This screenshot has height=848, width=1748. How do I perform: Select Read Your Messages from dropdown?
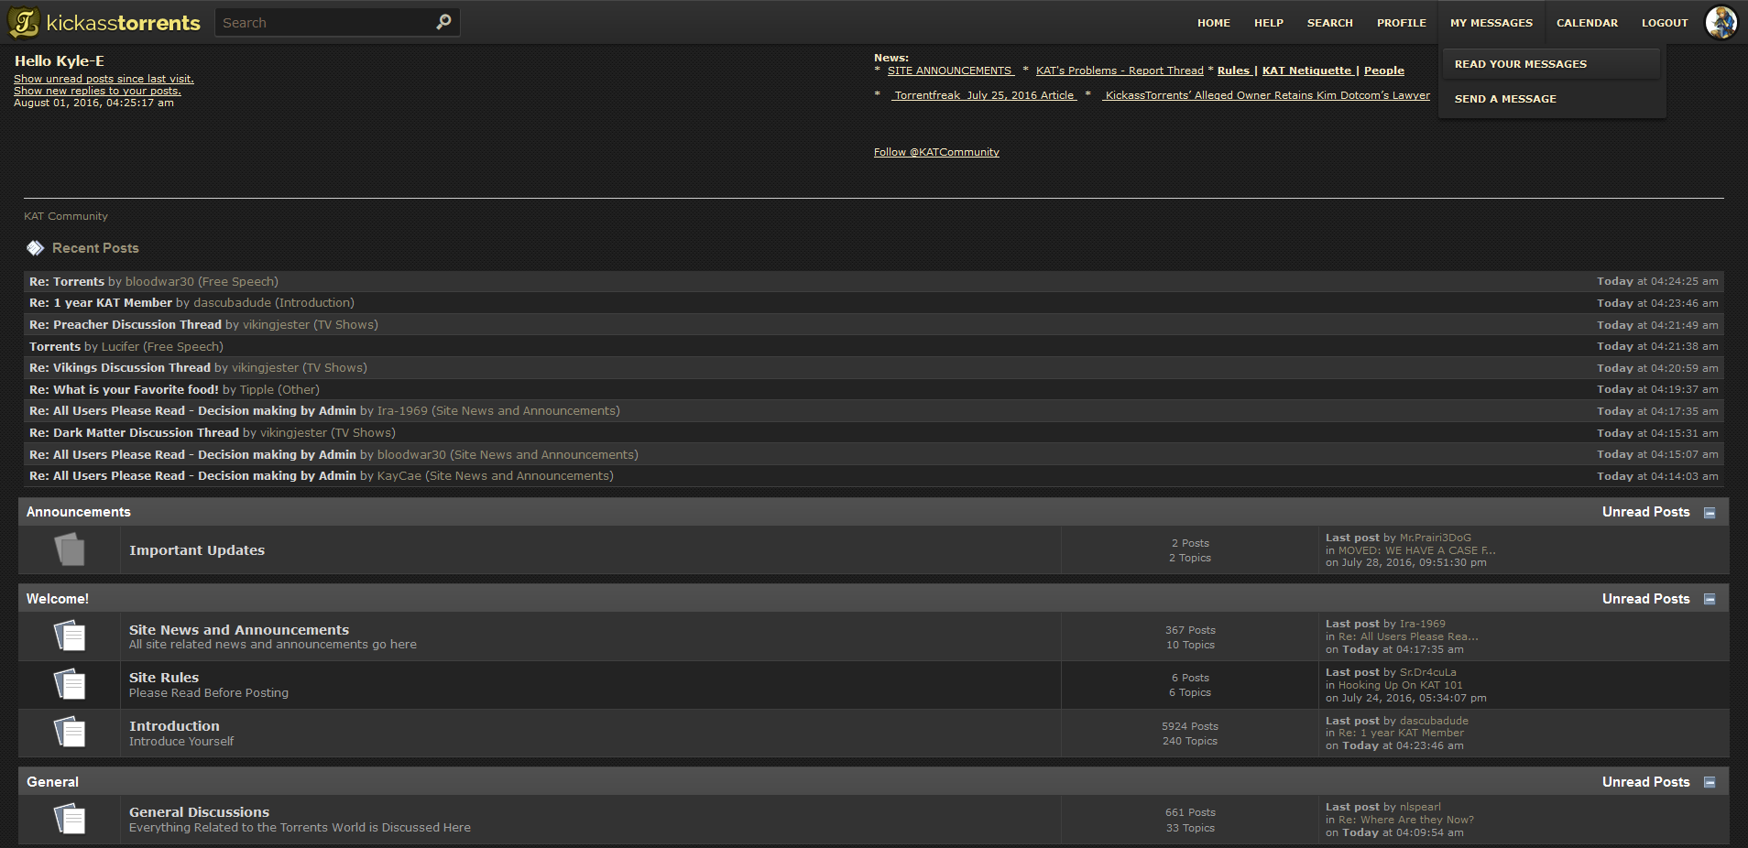[1551, 64]
